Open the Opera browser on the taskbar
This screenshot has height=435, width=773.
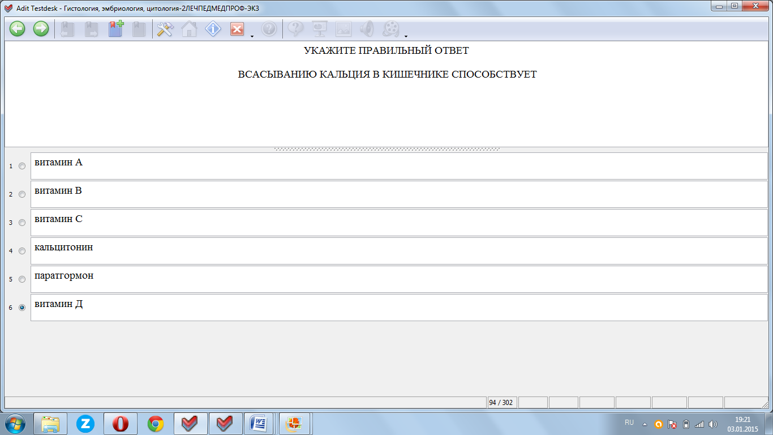[121, 424]
